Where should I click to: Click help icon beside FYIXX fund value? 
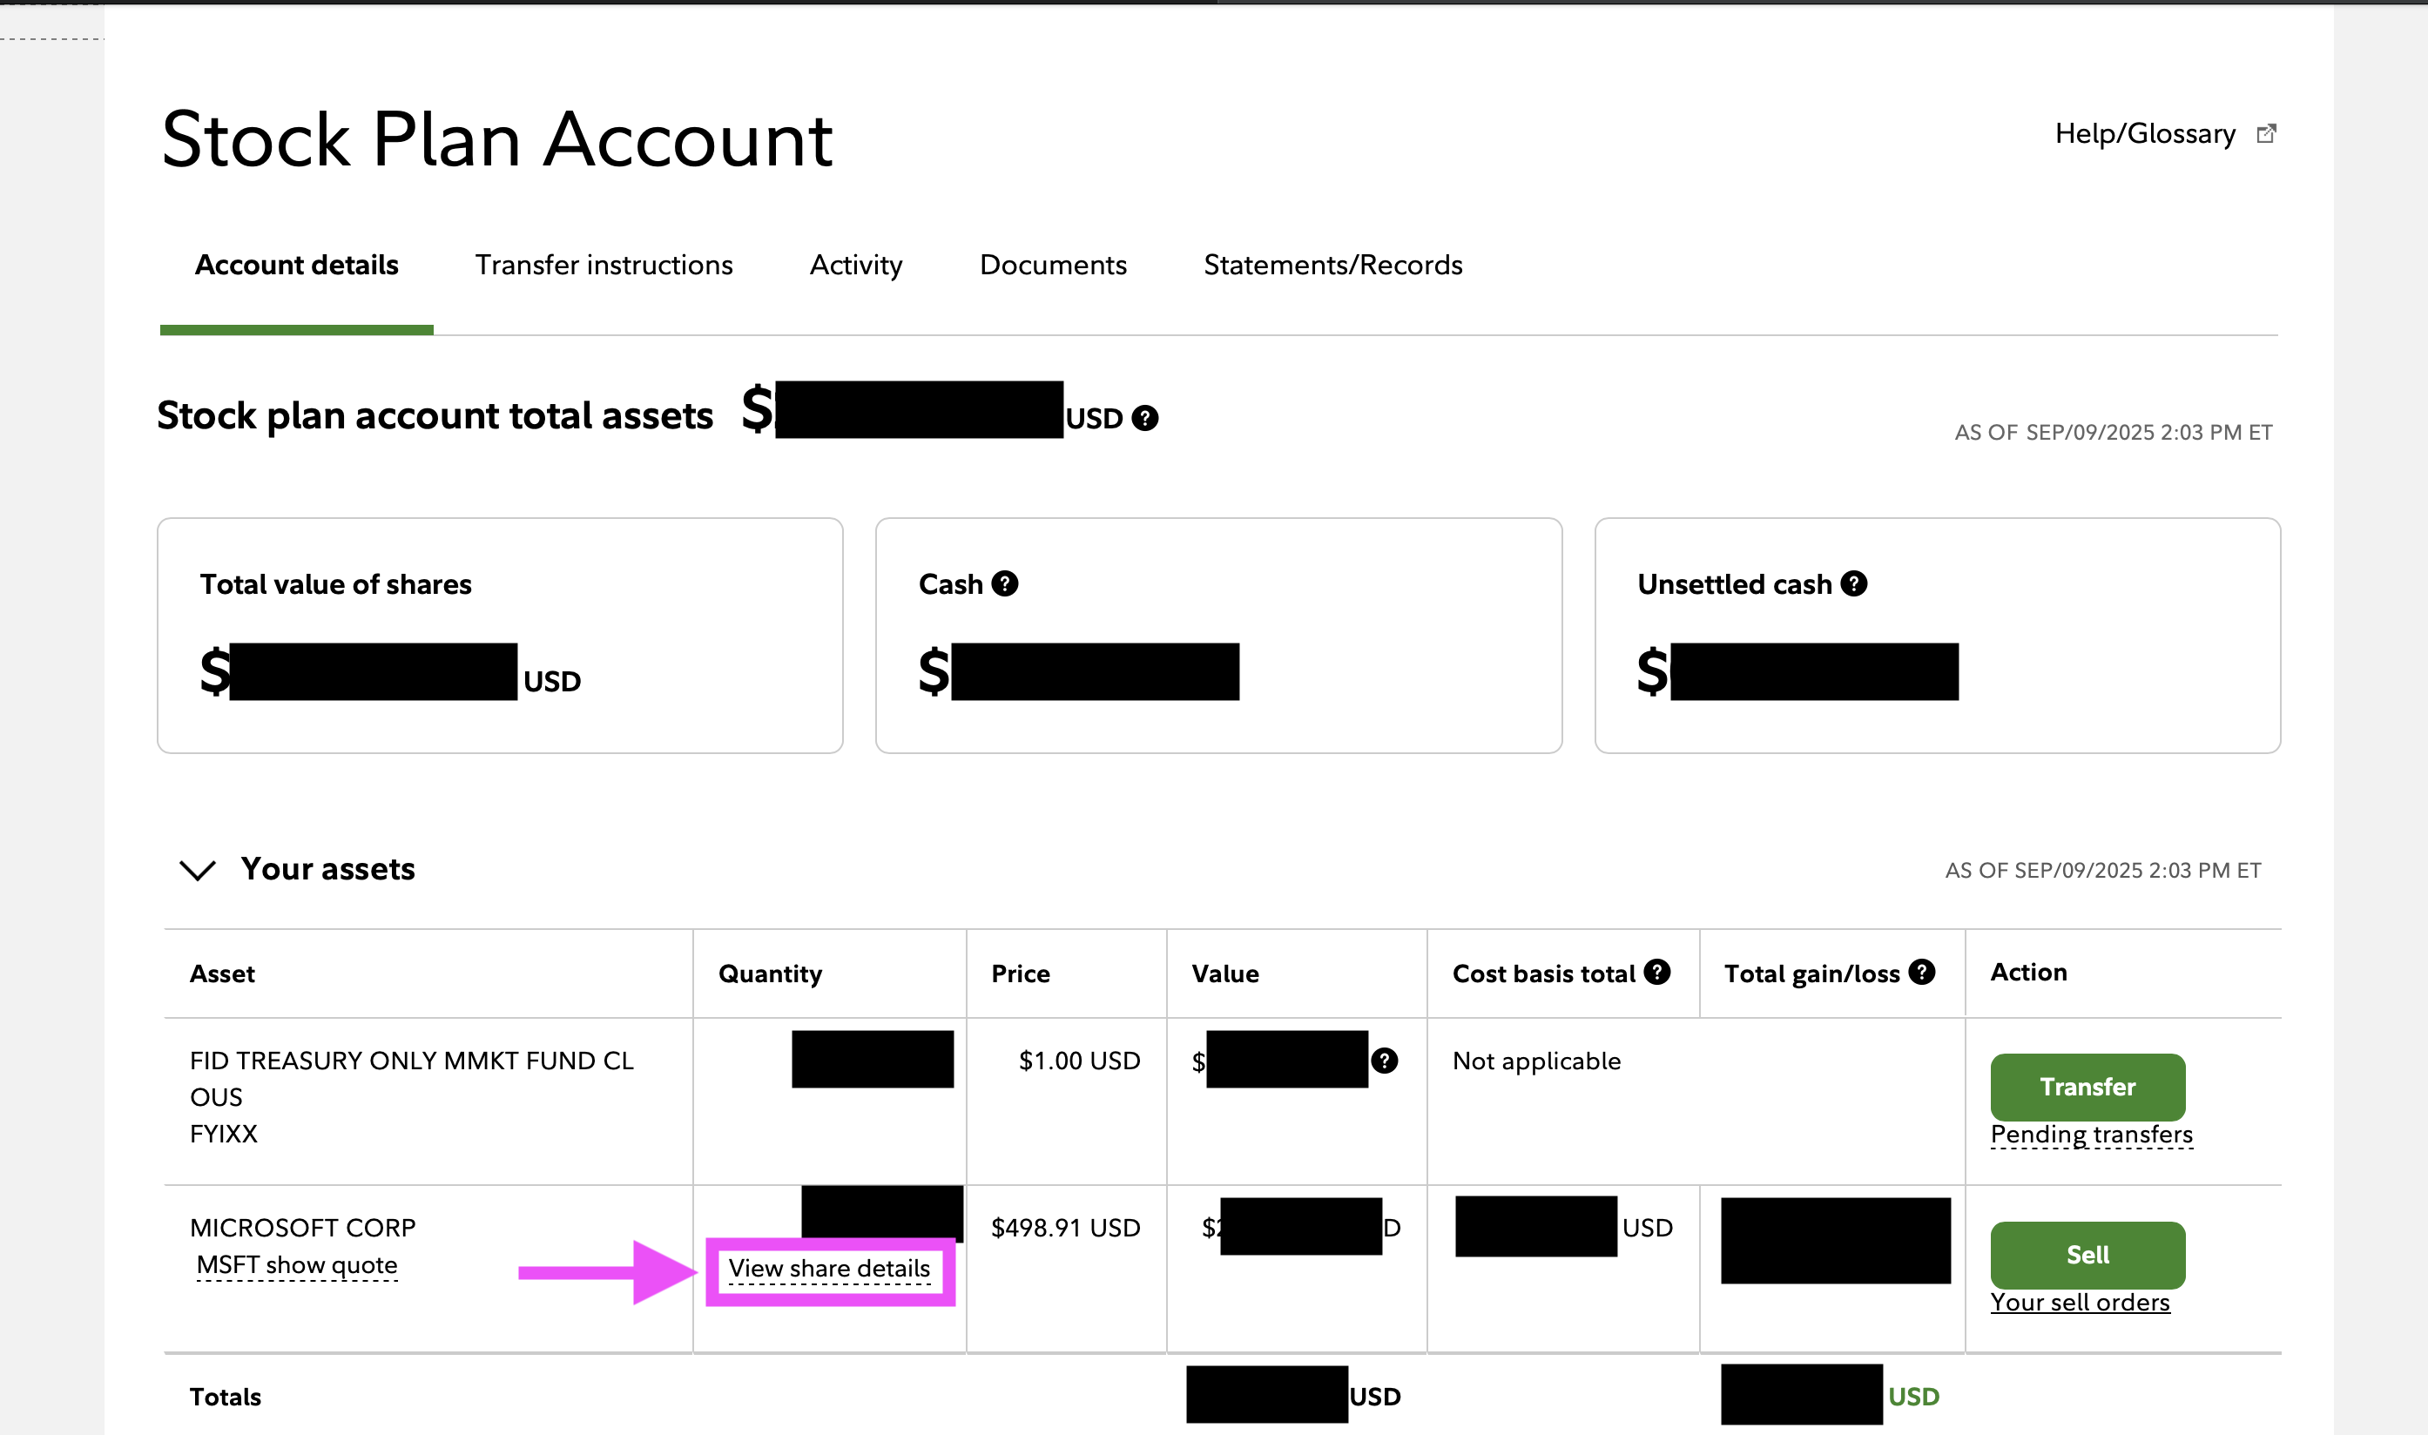tap(1384, 1061)
